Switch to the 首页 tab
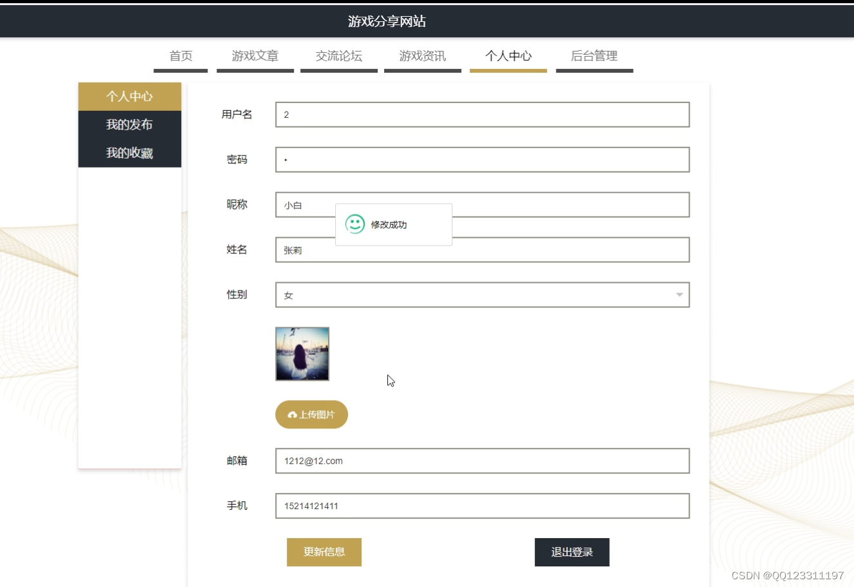The height and width of the screenshot is (587, 854). click(x=180, y=55)
